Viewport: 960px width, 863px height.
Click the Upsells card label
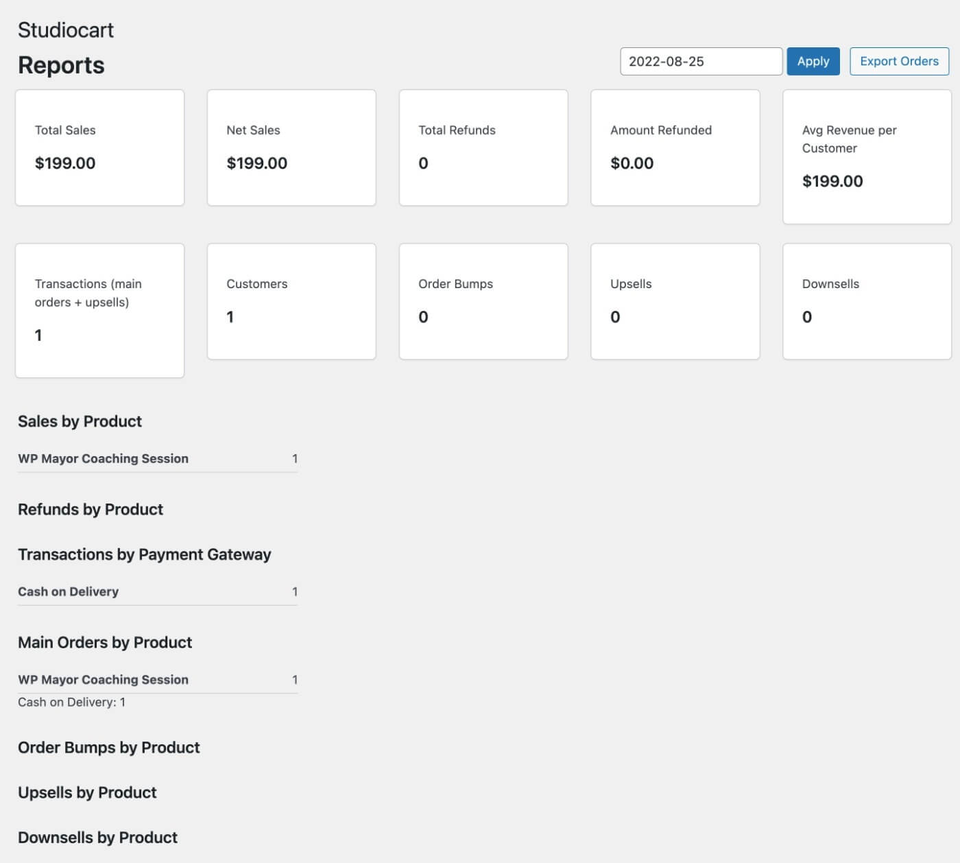pyautogui.click(x=631, y=283)
